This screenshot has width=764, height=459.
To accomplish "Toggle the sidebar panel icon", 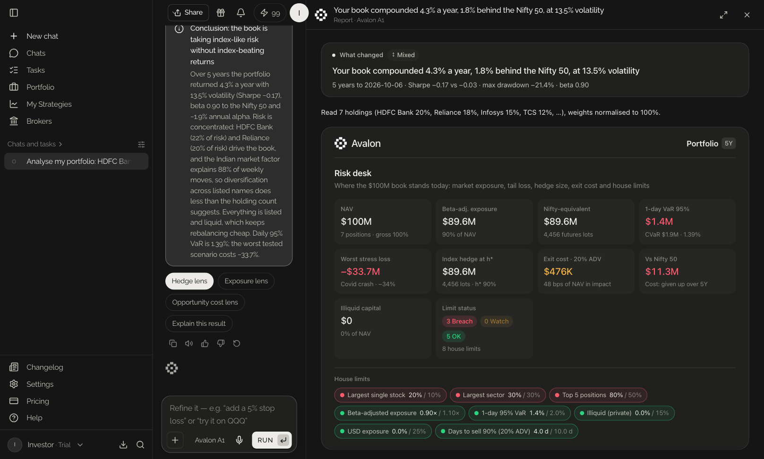I will 14,13.
